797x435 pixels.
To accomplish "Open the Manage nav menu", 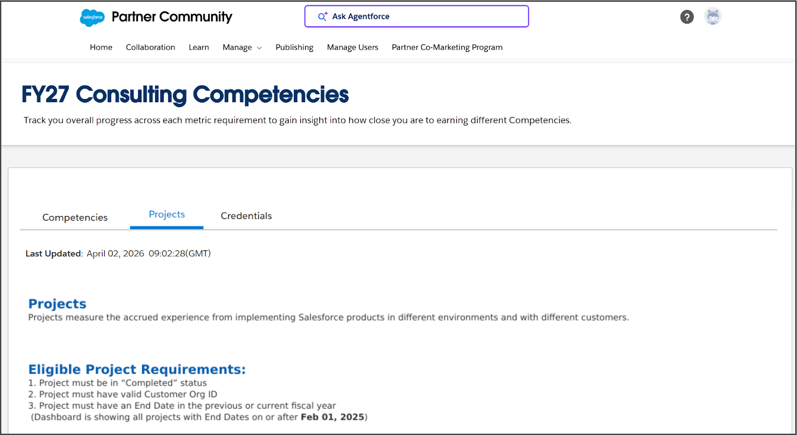I will (x=237, y=47).
